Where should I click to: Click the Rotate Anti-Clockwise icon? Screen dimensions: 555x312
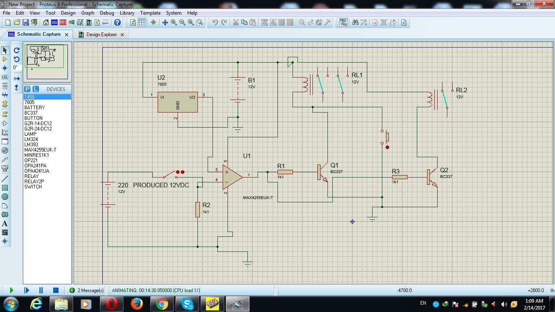pyautogui.click(x=17, y=59)
